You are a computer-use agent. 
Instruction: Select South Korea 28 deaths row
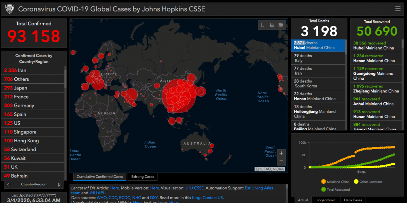point(318,84)
